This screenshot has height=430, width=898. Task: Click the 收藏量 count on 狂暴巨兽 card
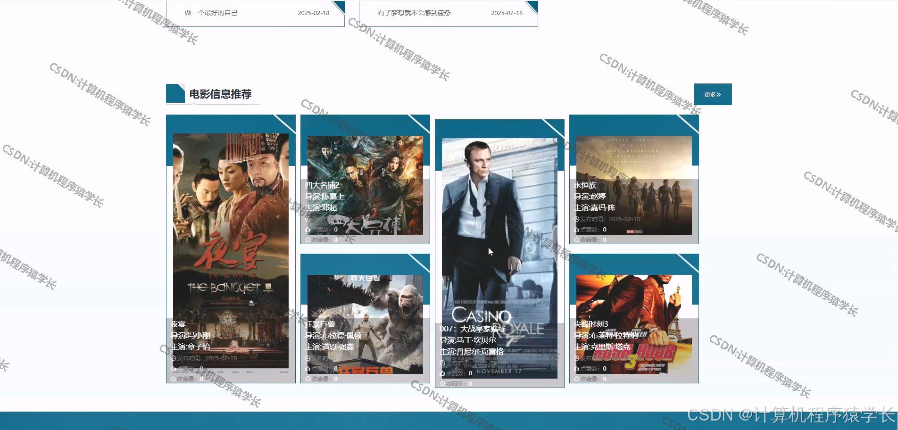click(x=336, y=379)
